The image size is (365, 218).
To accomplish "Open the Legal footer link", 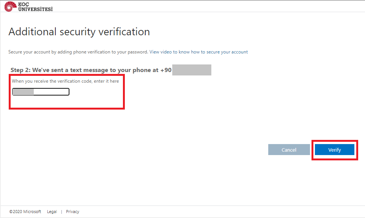I will (52, 212).
